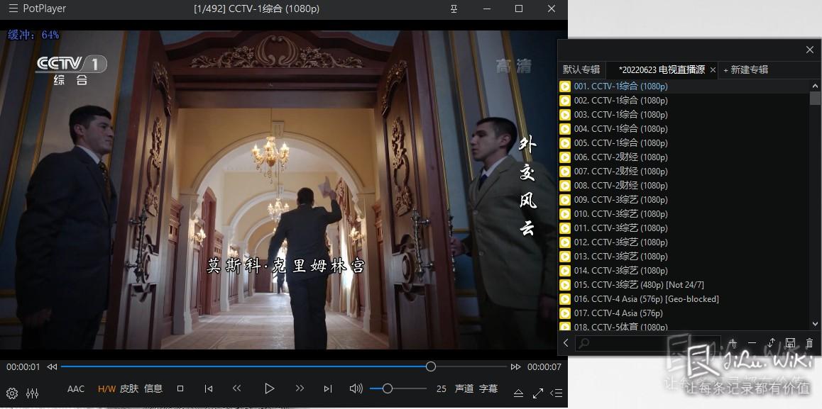
Task: Fast forward with double-right arrows
Action: tap(300, 388)
